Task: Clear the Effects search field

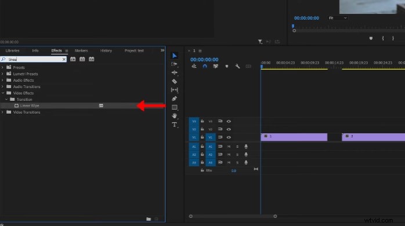Action: [x=64, y=59]
